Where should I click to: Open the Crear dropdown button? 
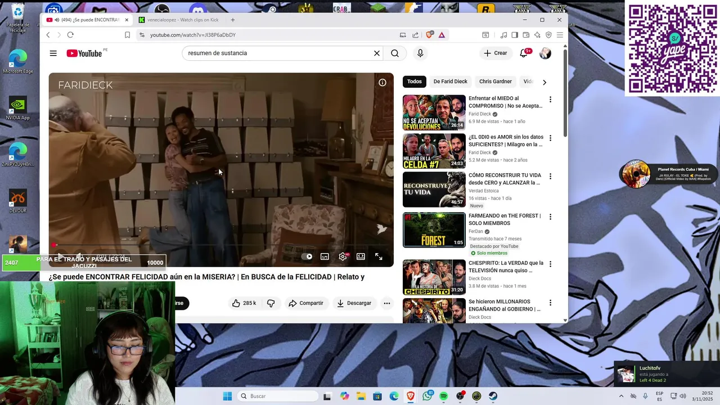click(496, 53)
